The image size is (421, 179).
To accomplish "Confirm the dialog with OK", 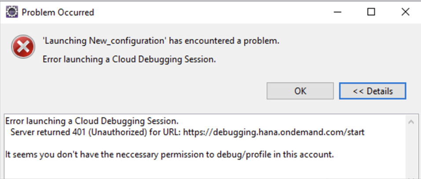I will [x=300, y=91].
